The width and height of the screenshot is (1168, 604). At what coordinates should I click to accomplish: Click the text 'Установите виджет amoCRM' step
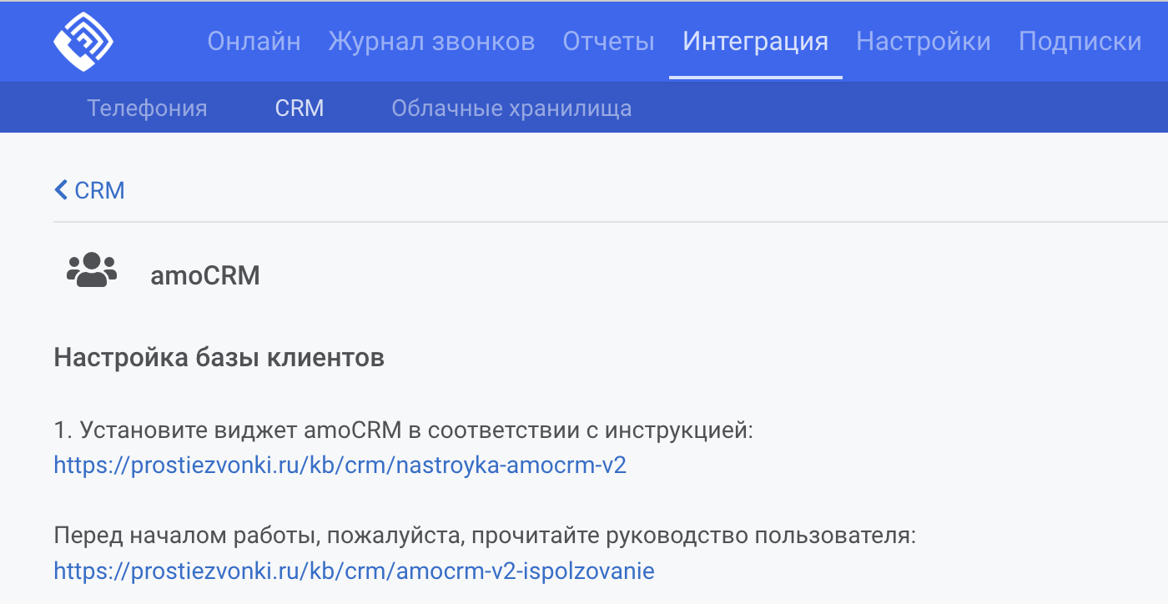pyautogui.click(x=404, y=431)
